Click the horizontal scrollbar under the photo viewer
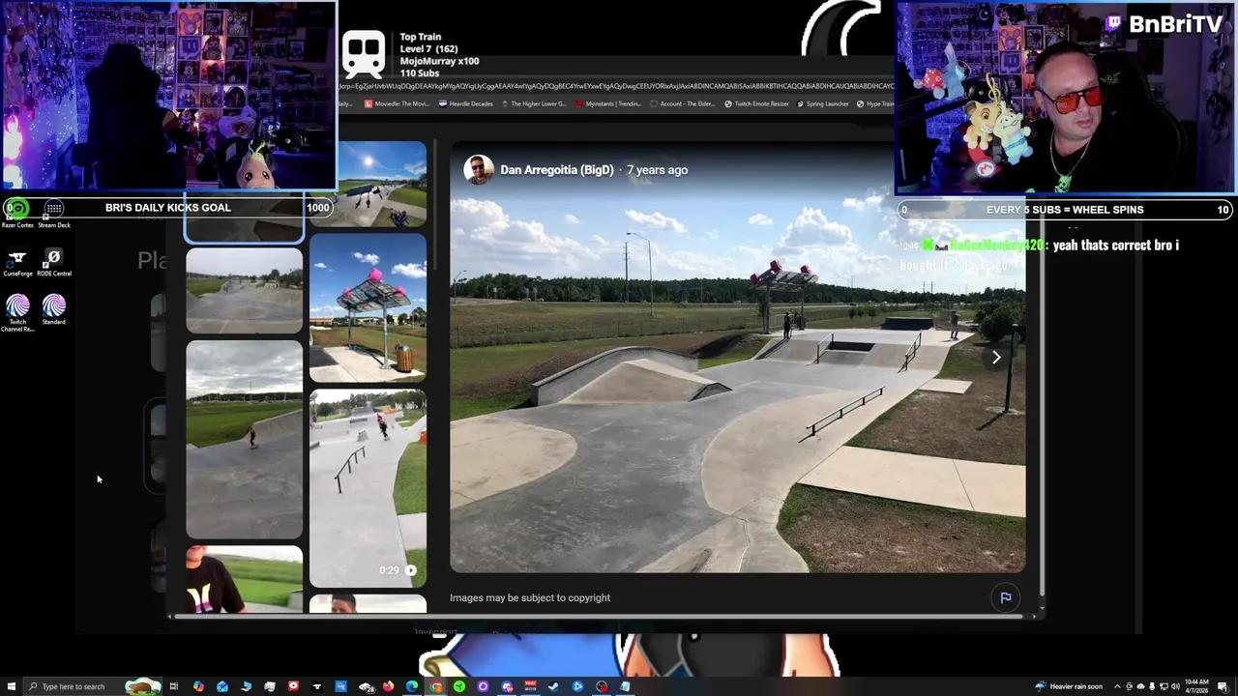 pyautogui.click(x=598, y=616)
